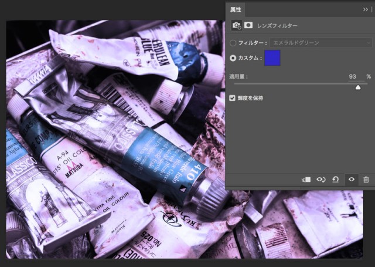Reset adjustment to defaults icon
The width and height of the screenshot is (375, 267).
click(x=336, y=180)
